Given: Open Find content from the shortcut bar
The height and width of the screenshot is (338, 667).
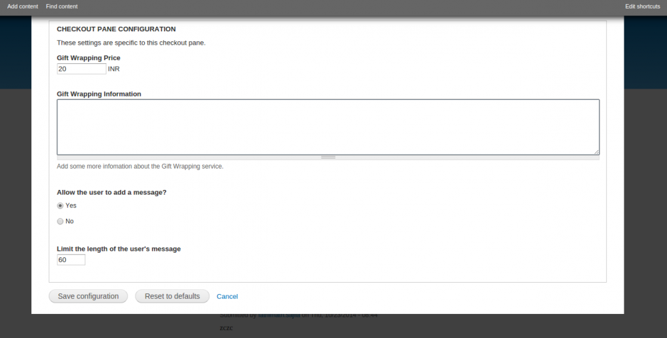Looking at the screenshot, I should click(62, 7).
